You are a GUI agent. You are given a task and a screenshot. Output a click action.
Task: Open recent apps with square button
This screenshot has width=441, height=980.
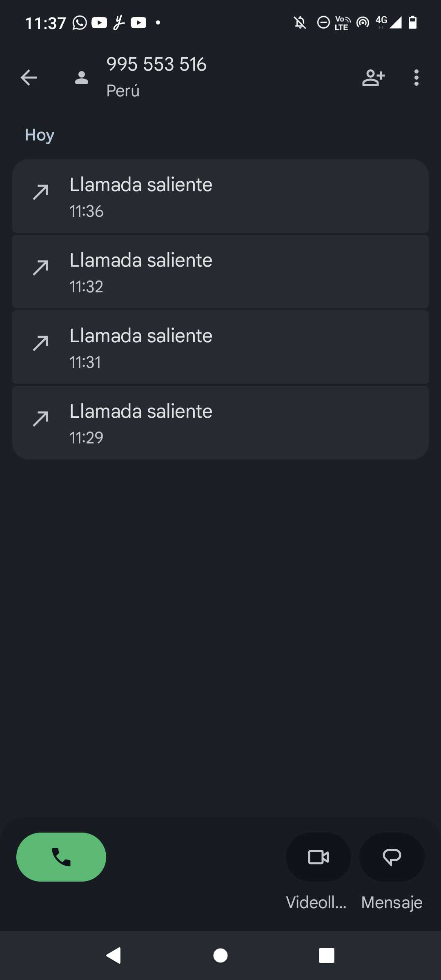(326, 955)
